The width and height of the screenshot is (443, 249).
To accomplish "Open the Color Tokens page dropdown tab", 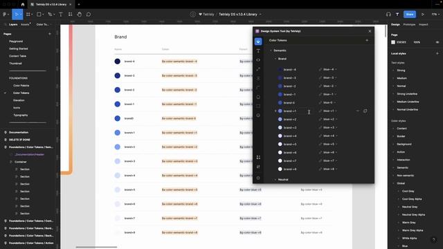I will click(x=44, y=25).
